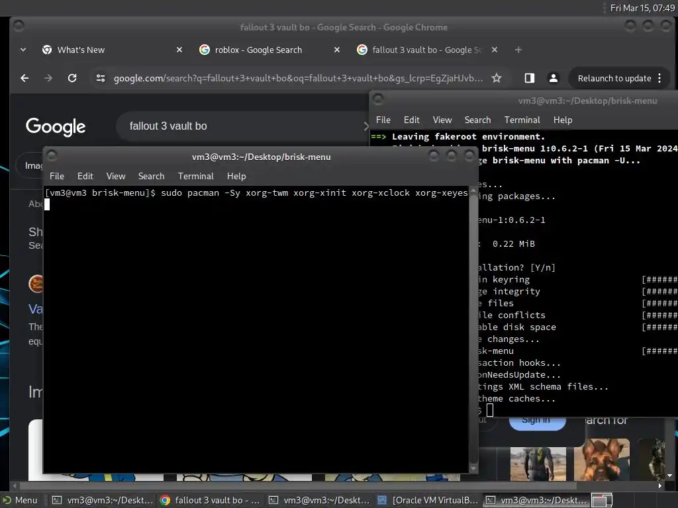Close the What's New tab

[179, 50]
